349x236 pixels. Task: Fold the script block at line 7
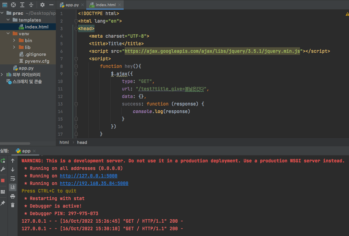(76, 59)
